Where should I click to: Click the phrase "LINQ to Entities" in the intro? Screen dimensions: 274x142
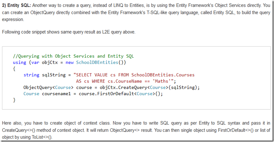pyautogui.click(x=129, y=5)
